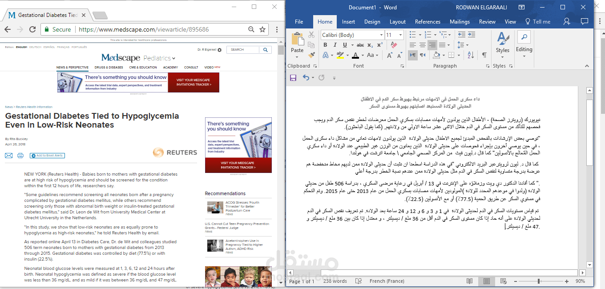This screenshot has height=289, width=605.
Task: Expand the Editing group dropdown
Action: coord(524,56)
